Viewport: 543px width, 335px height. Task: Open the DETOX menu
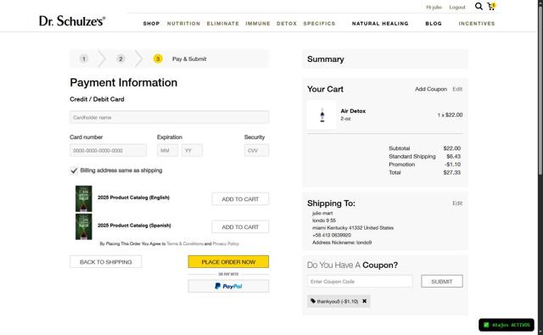click(x=287, y=24)
